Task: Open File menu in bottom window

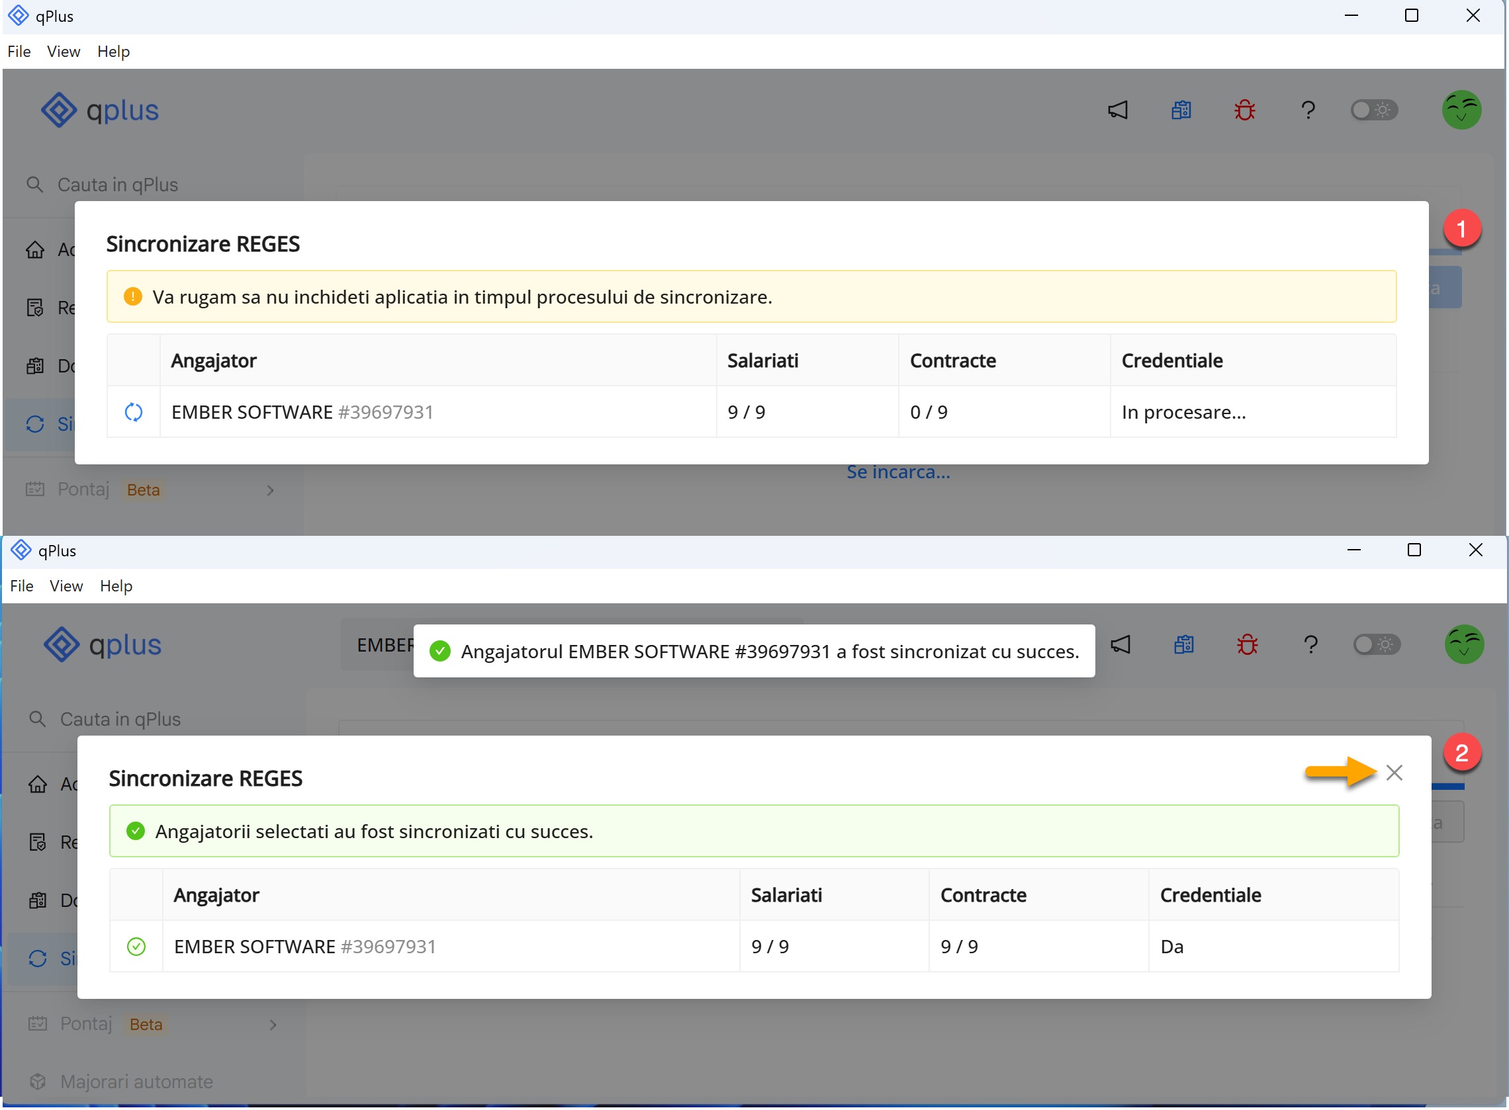Action: coord(21,586)
